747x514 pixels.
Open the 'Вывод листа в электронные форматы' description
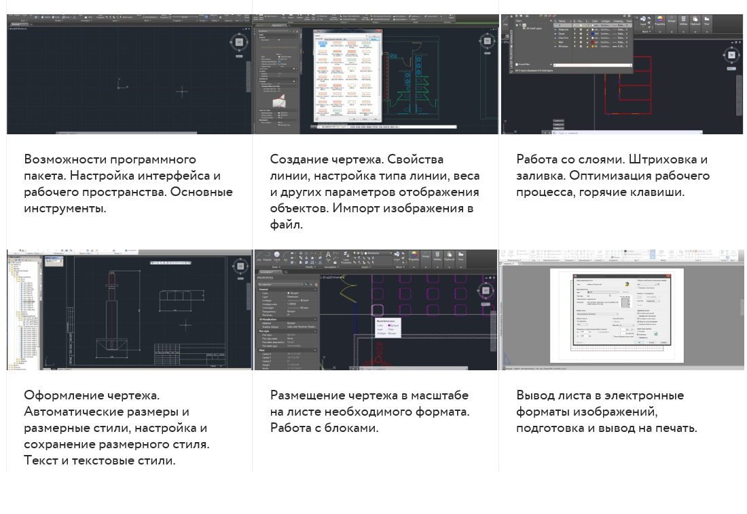[x=606, y=411]
